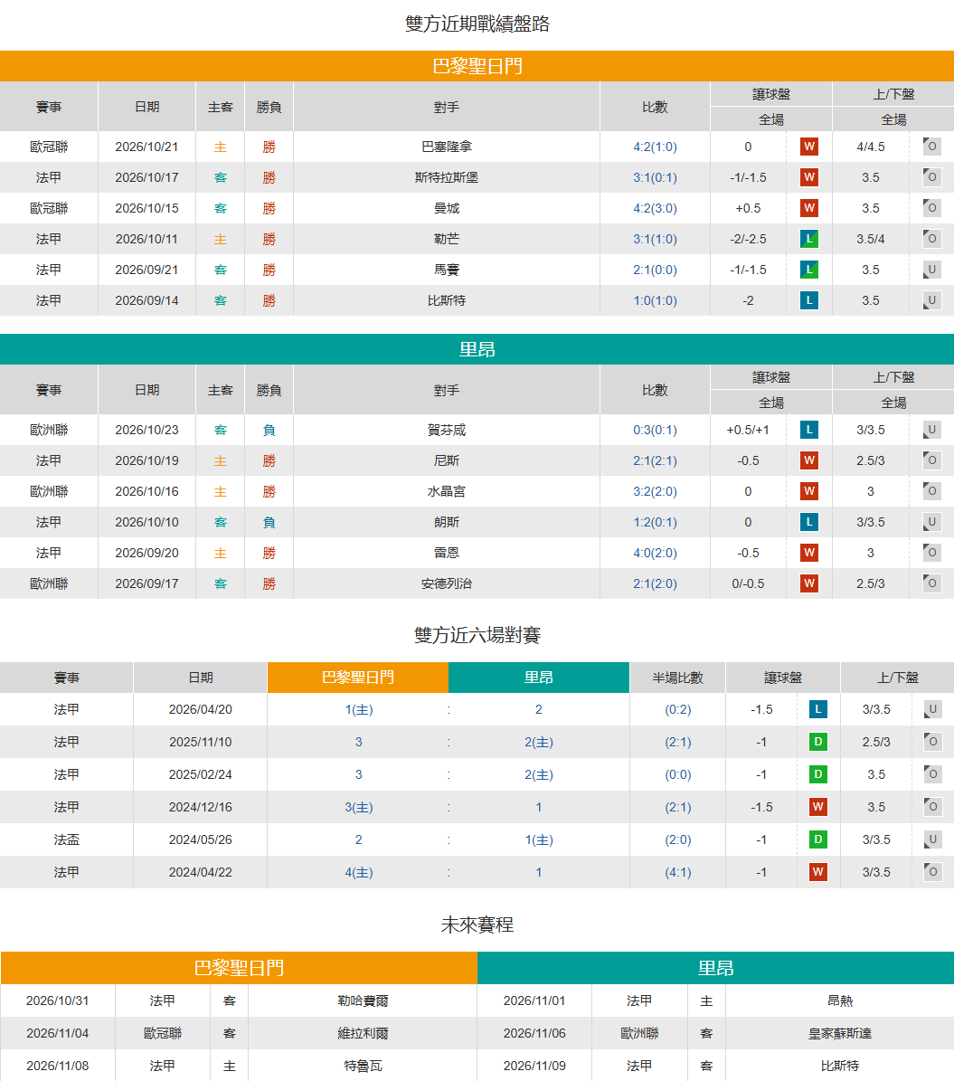This screenshot has height=1081, width=954.
Task: Click the W handicap badge in the 尼斯 row
Action: tap(809, 460)
